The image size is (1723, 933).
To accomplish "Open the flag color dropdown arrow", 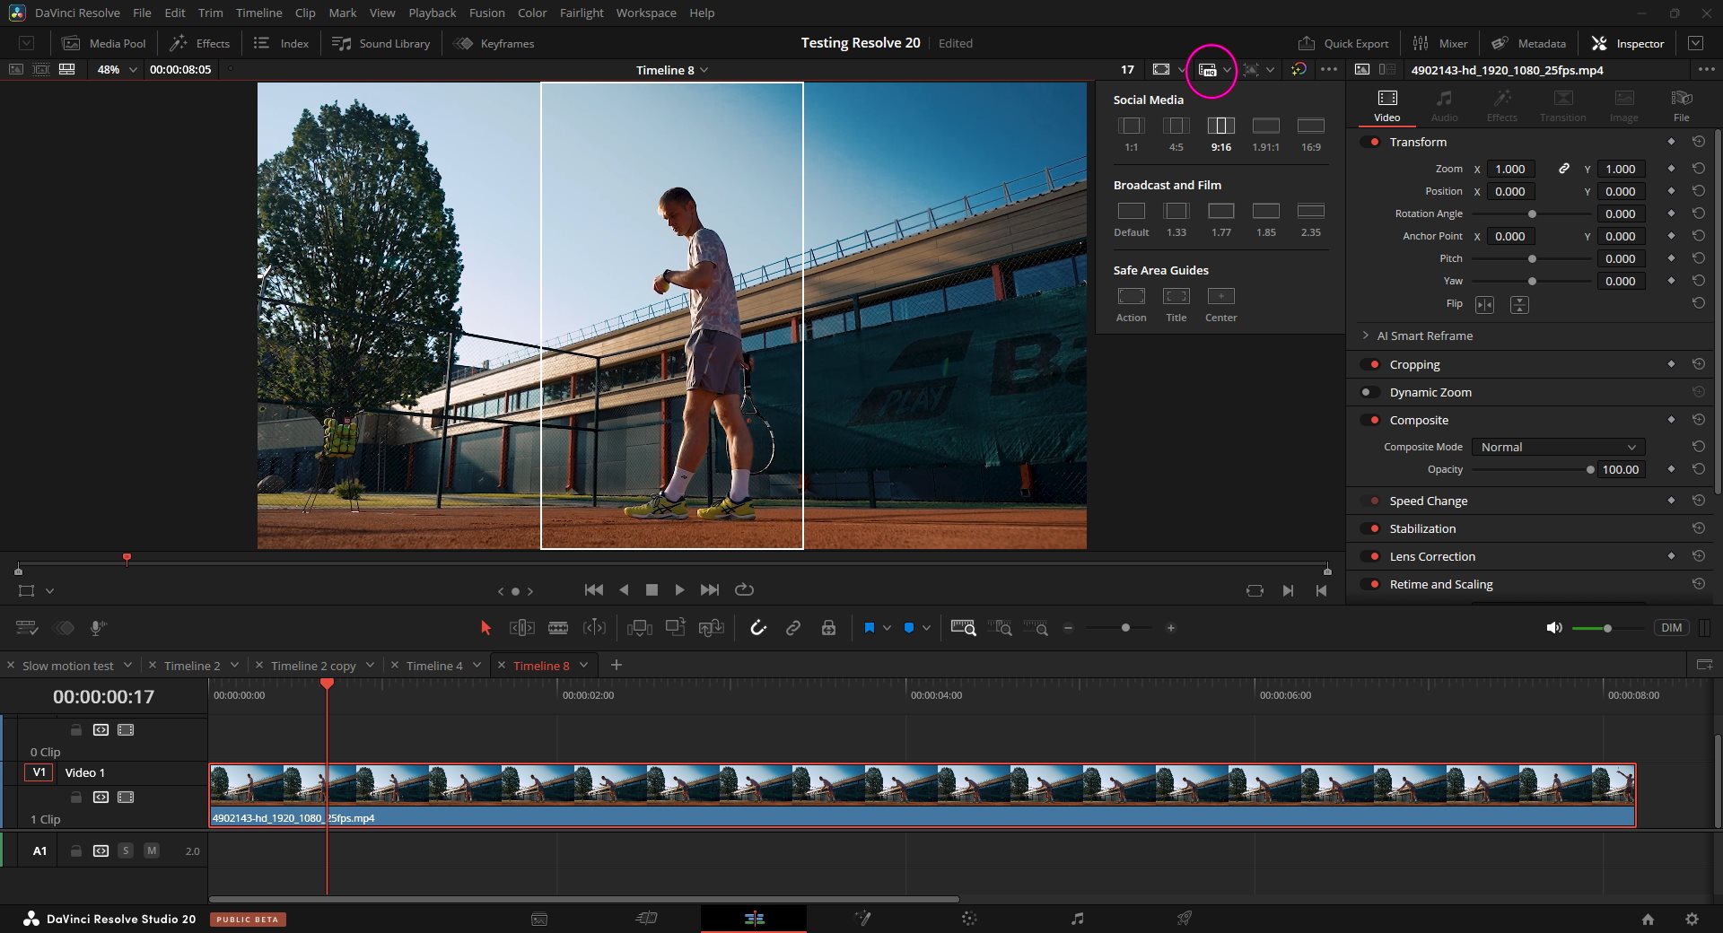I will click(x=887, y=628).
